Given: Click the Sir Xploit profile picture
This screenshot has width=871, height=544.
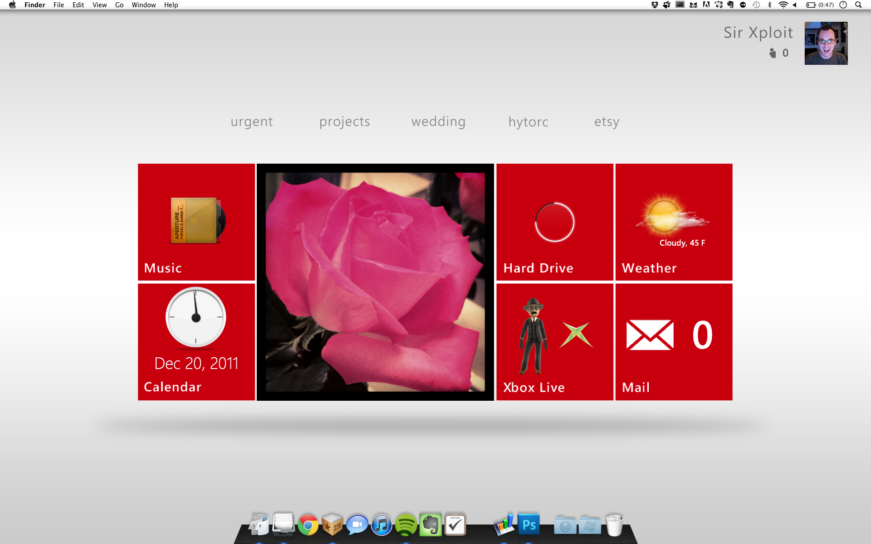Looking at the screenshot, I should tap(826, 43).
